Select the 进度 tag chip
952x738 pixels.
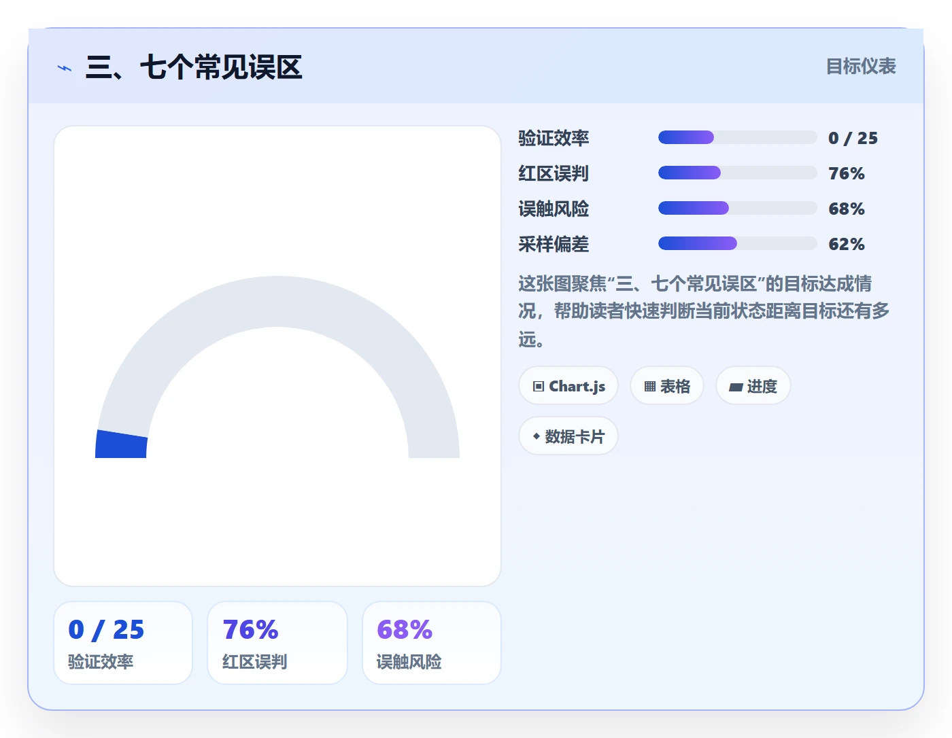click(753, 386)
